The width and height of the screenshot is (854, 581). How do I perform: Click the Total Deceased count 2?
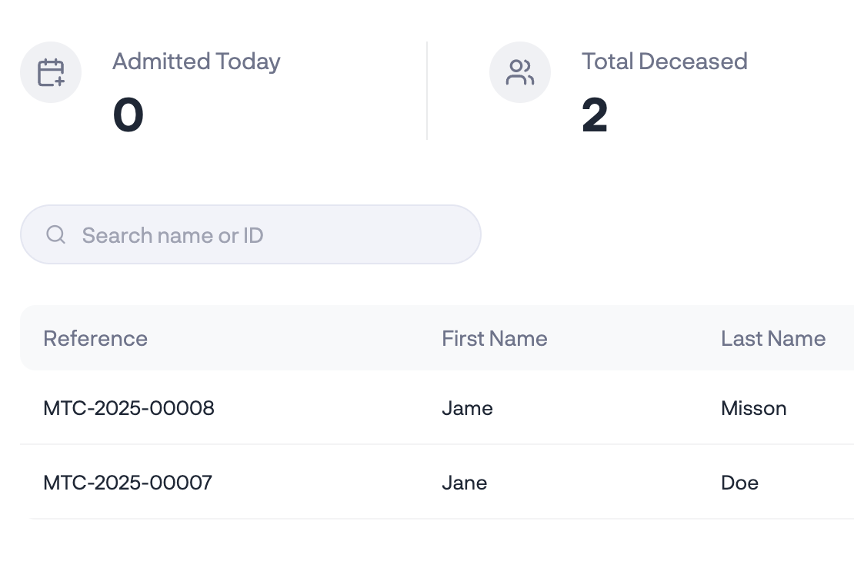(x=595, y=116)
